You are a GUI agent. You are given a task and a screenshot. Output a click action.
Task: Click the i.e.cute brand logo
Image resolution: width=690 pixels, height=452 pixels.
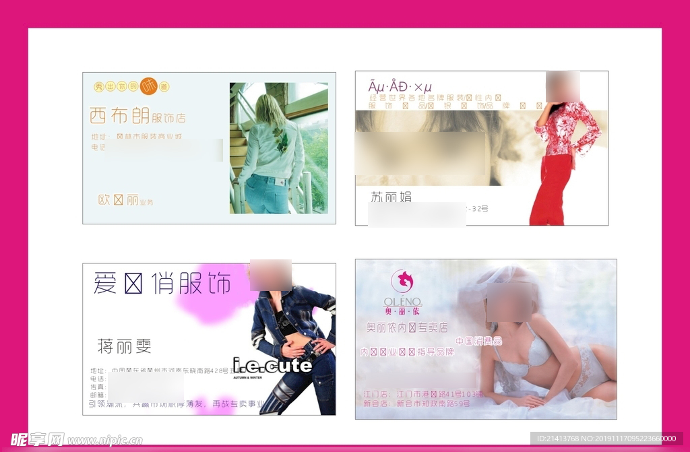click(272, 366)
